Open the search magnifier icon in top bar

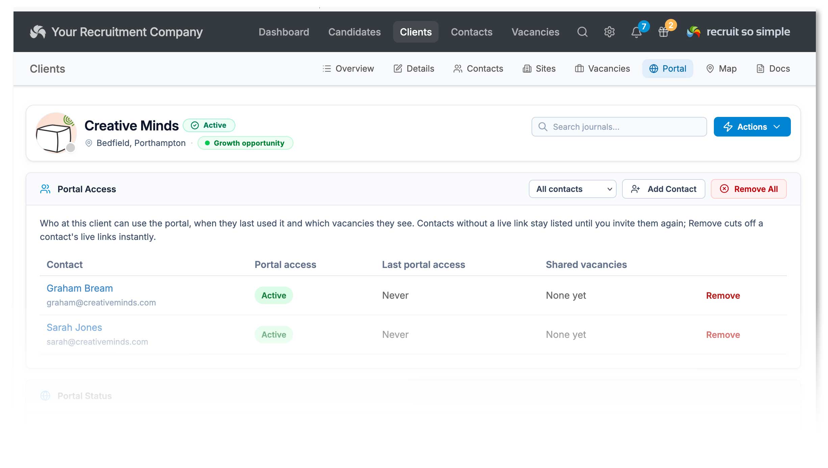click(x=582, y=32)
